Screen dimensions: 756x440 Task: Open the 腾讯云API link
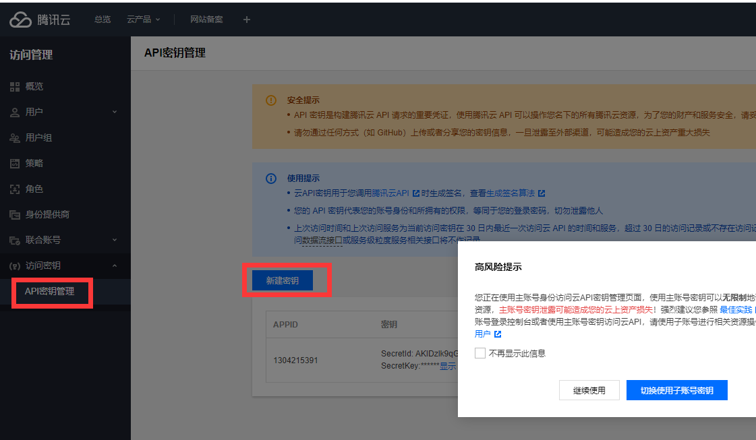click(x=390, y=193)
